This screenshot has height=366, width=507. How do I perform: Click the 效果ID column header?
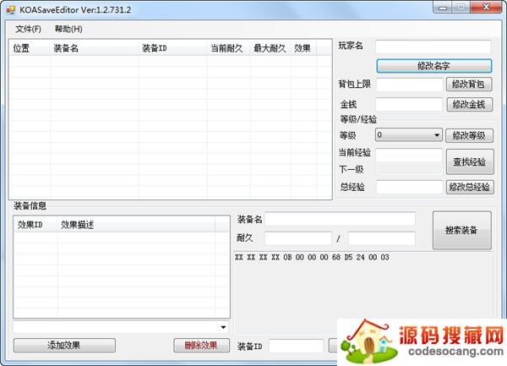tap(35, 224)
